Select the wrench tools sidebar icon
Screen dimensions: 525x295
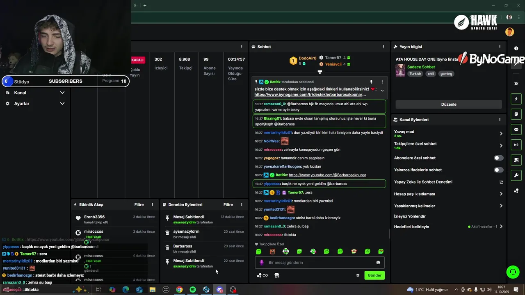pyautogui.click(x=516, y=175)
